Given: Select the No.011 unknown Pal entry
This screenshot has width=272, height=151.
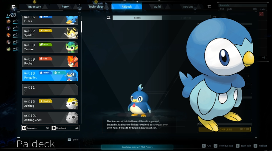Looking at the screenshot, I should click(50, 90).
